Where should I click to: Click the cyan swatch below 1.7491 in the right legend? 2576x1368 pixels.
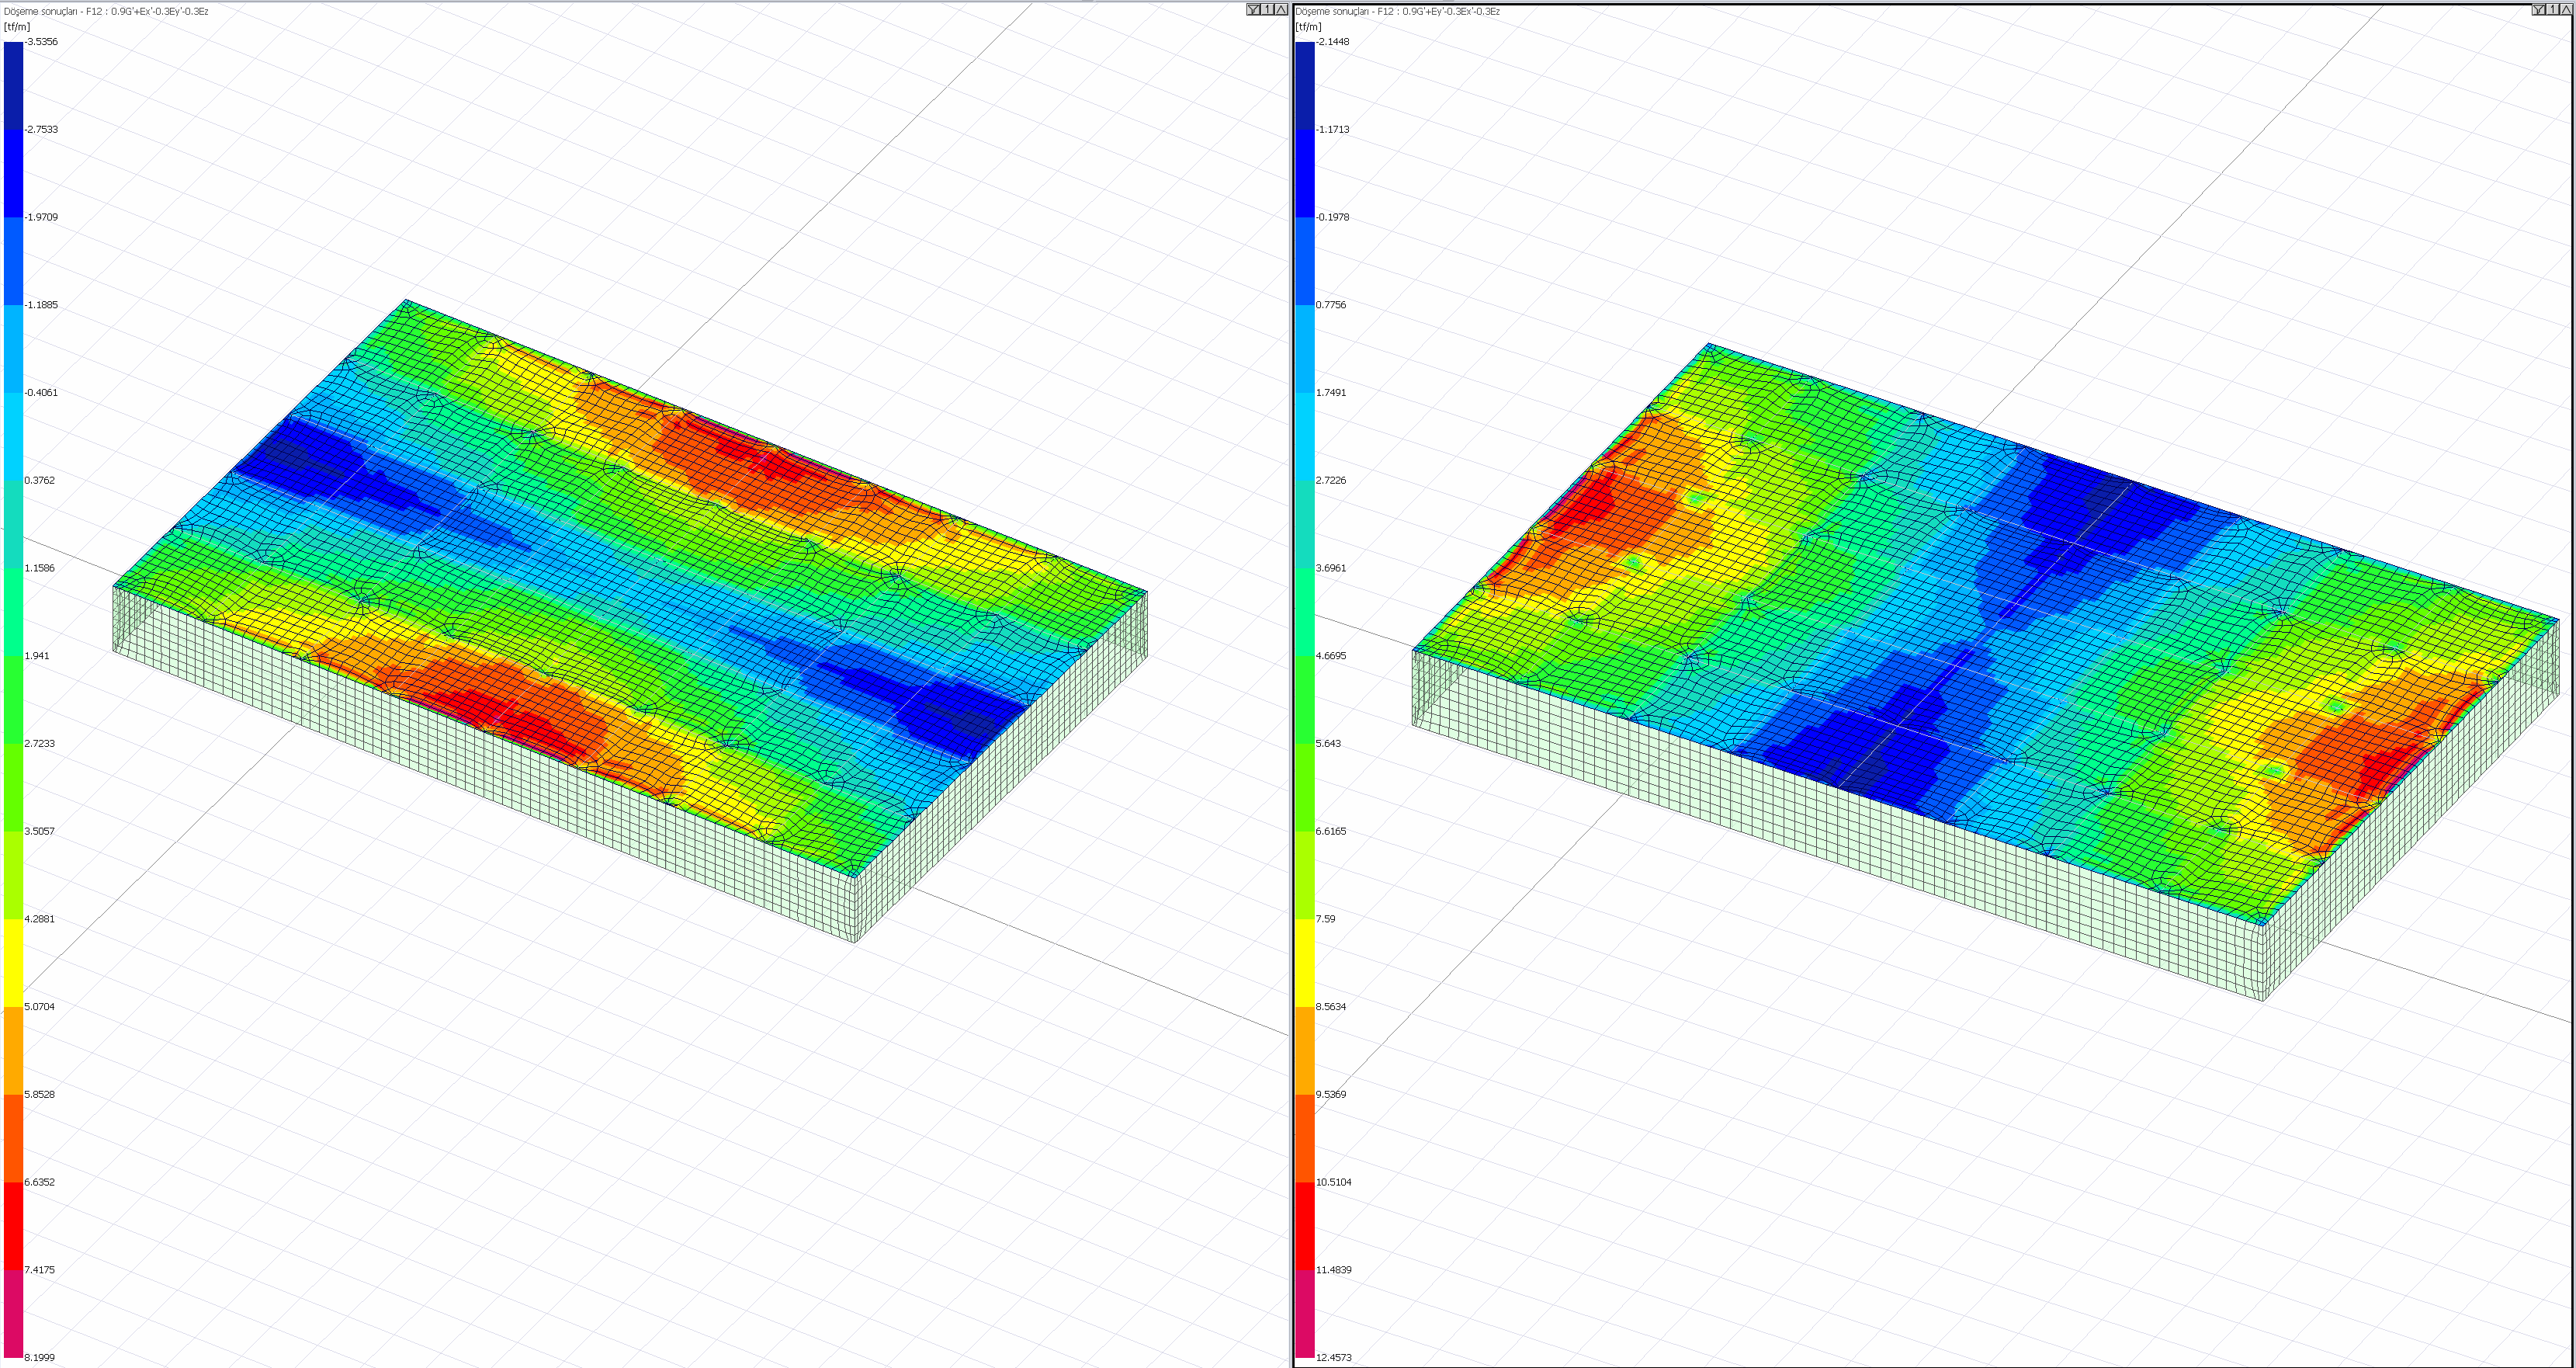pos(1305,436)
